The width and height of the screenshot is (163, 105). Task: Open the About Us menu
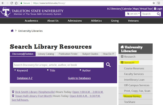point(53,21)
